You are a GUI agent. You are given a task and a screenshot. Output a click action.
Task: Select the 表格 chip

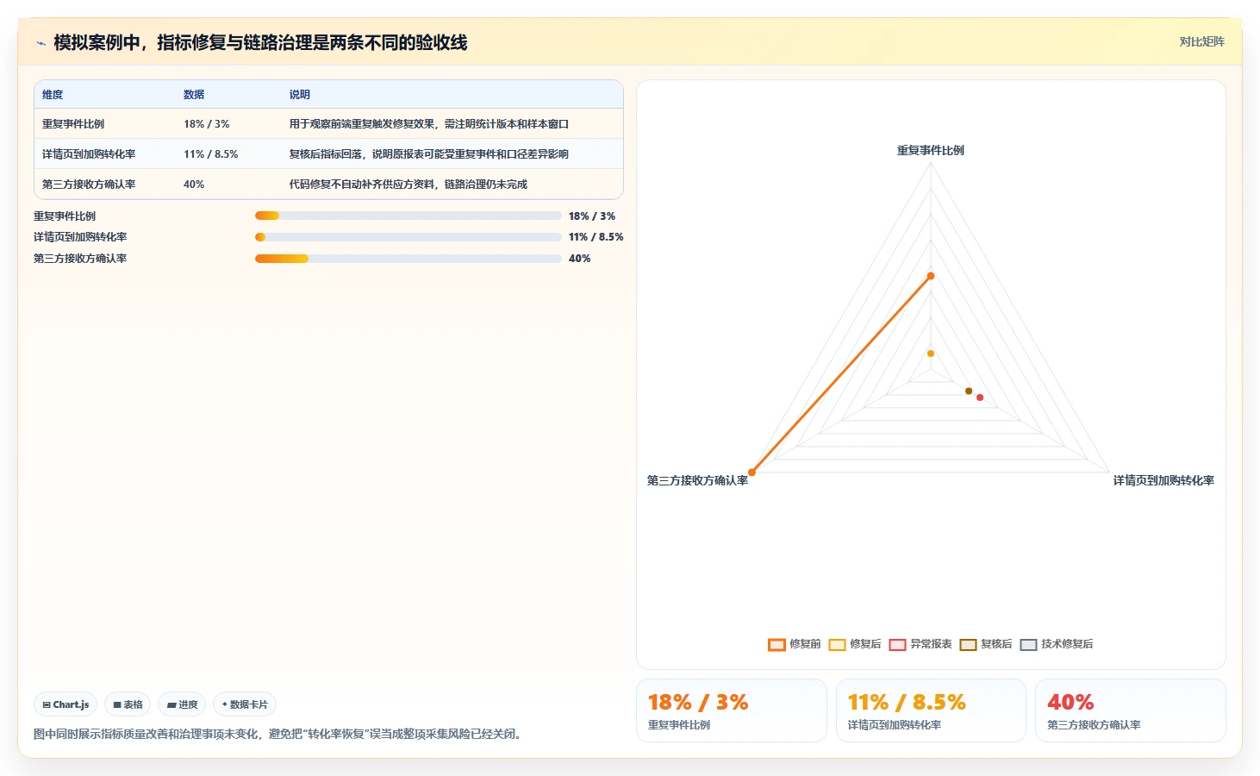click(x=128, y=704)
